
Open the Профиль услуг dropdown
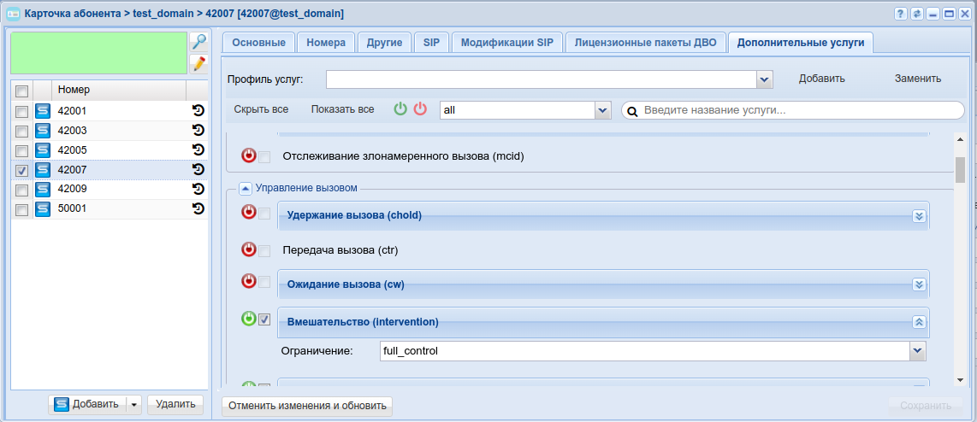pyautogui.click(x=764, y=79)
